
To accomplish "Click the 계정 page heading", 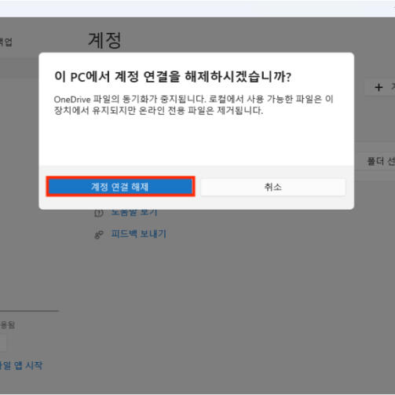I will coord(104,40).
